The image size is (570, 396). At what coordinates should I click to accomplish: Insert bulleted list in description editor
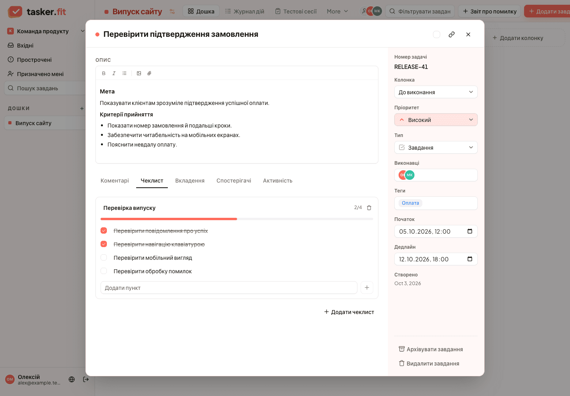124,73
